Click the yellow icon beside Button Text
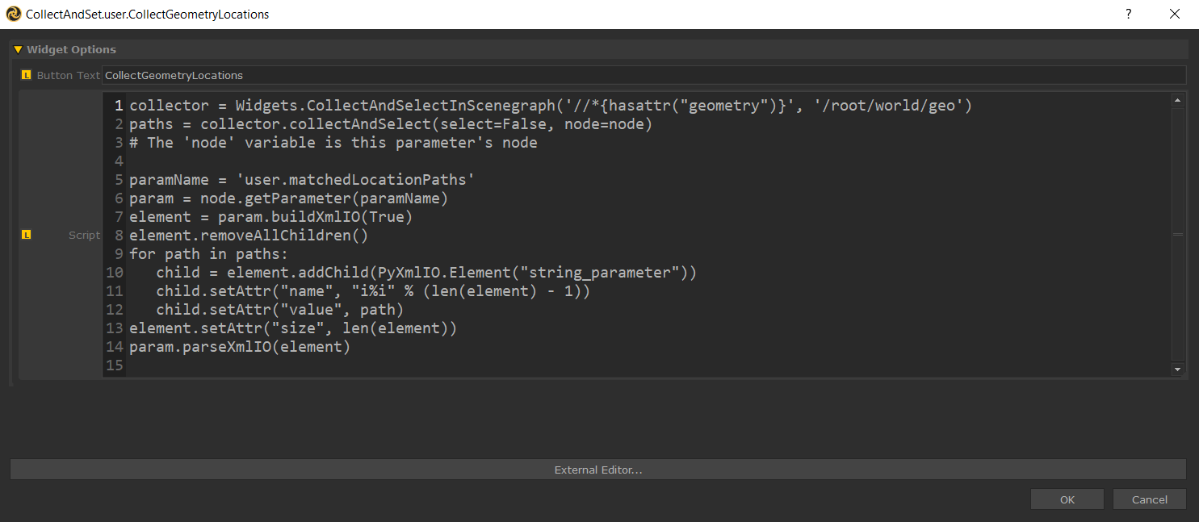This screenshot has width=1199, height=522. coord(27,75)
